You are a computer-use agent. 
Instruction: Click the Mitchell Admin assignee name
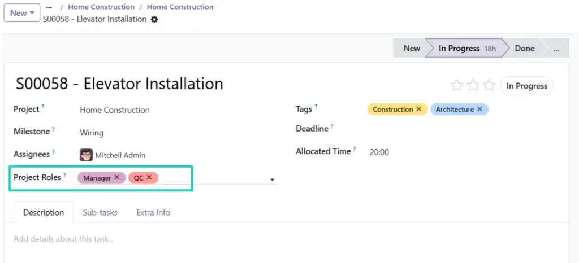[x=120, y=155]
